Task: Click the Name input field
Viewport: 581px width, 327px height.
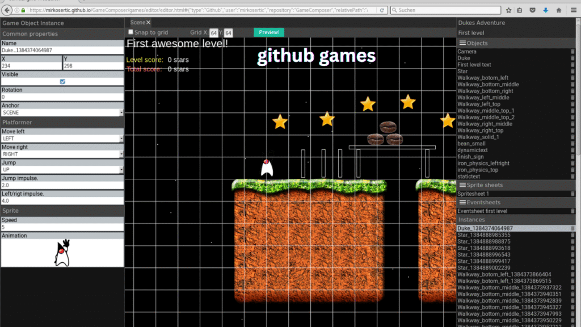Action: coord(62,50)
